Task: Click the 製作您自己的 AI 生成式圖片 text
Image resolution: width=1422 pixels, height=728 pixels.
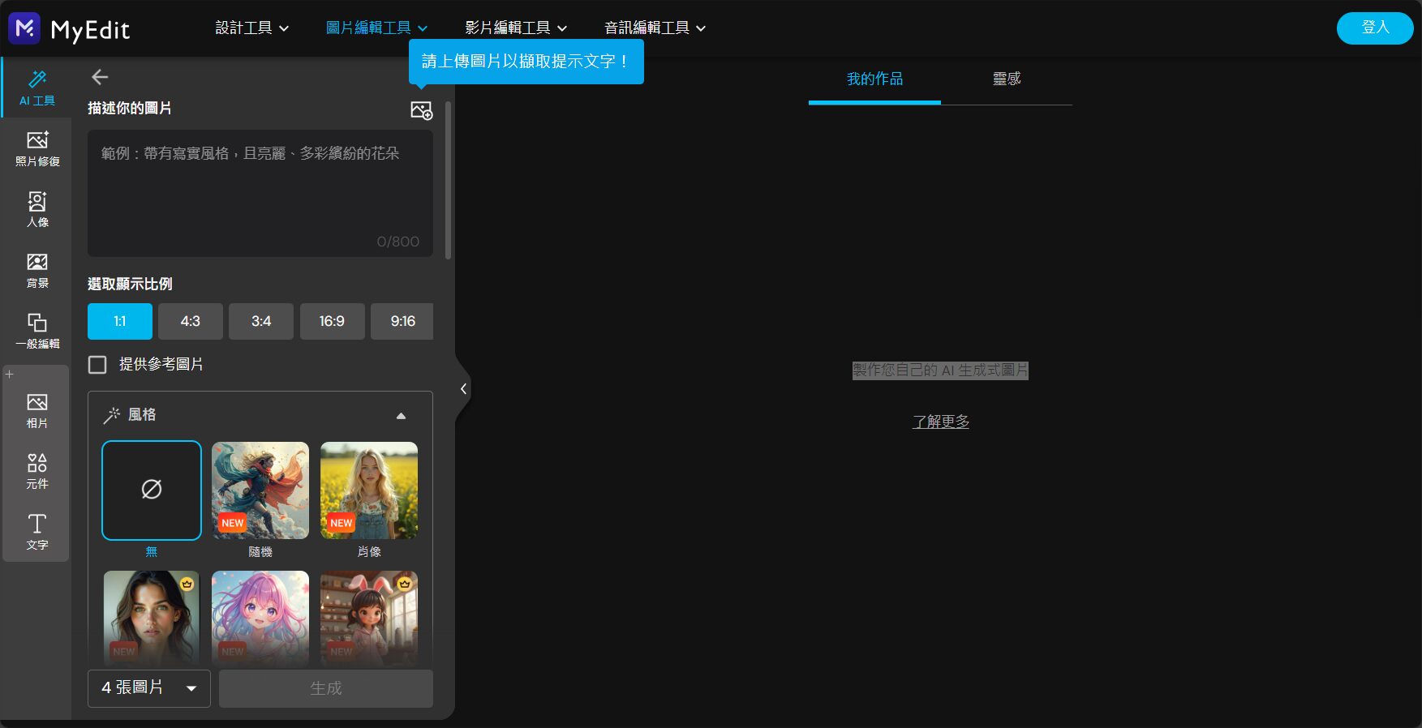Action: (940, 370)
